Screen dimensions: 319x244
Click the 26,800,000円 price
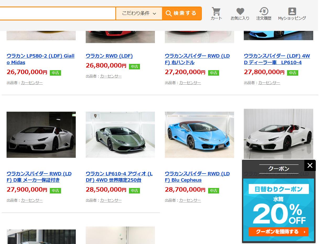tap(106, 65)
